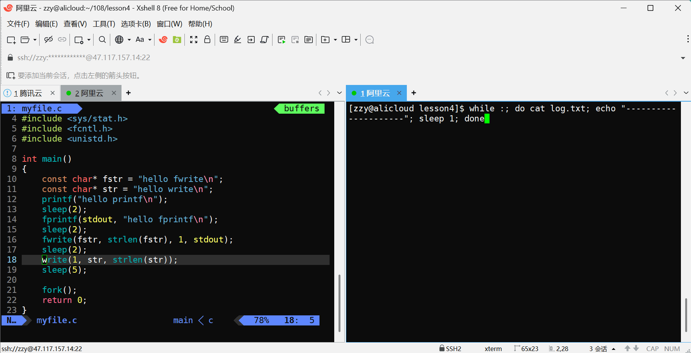
Task: Launch Xmanager red swirl icon
Action: (x=163, y=40)
